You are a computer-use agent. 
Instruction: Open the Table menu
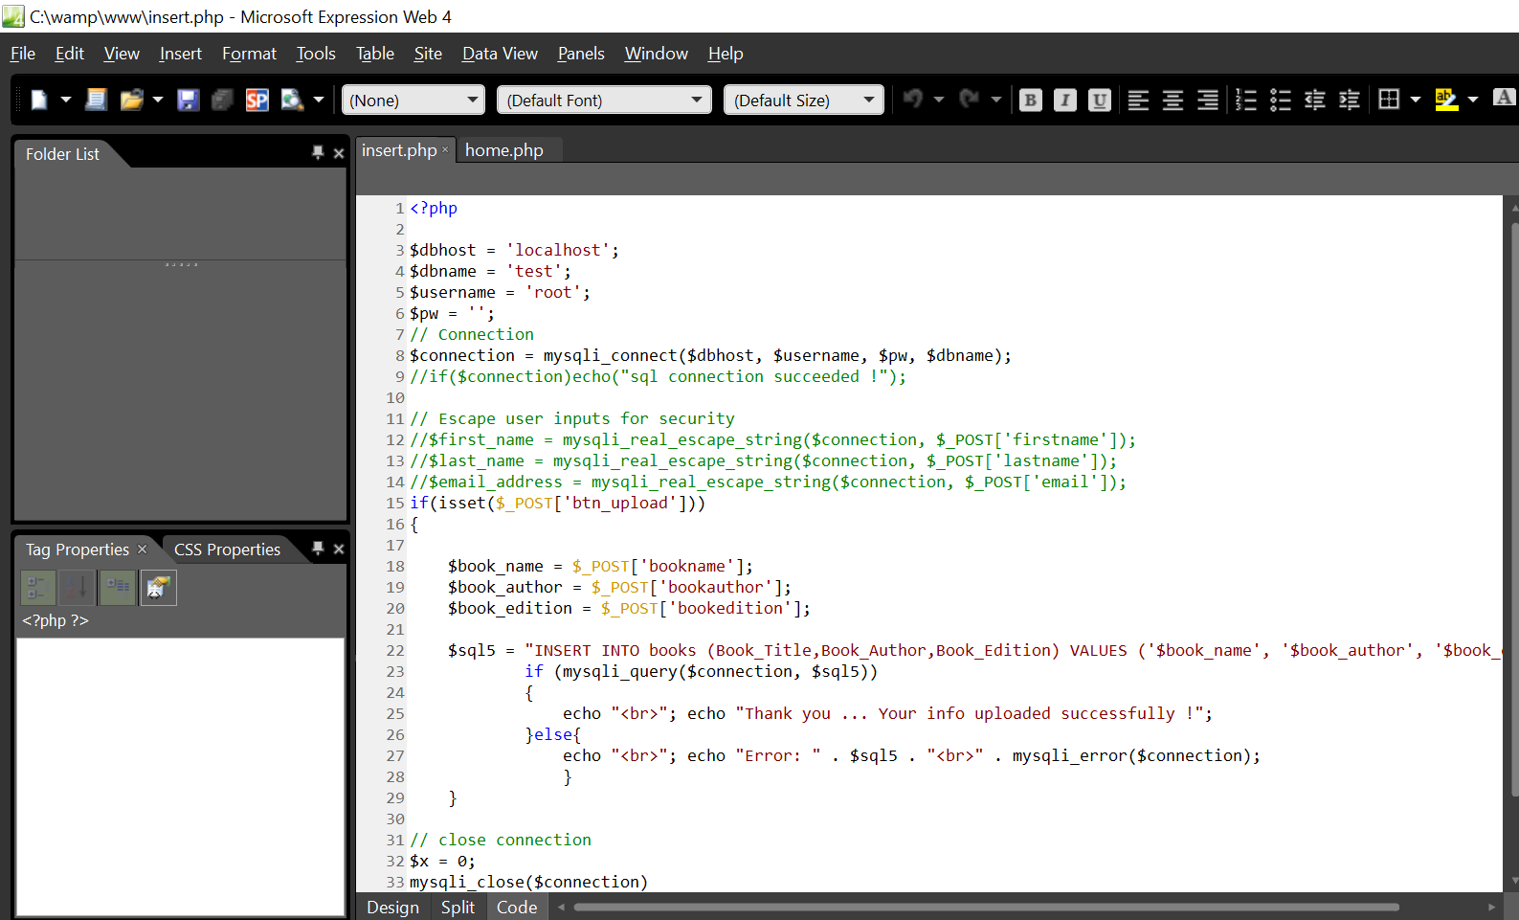coord(375,54)
